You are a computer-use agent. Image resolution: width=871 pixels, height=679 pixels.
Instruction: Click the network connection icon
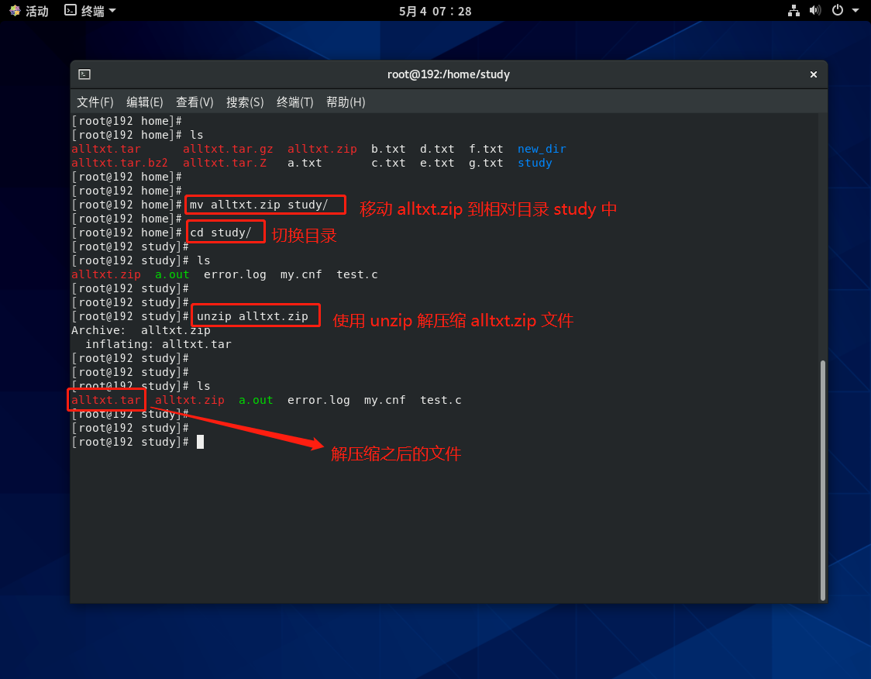794,11
